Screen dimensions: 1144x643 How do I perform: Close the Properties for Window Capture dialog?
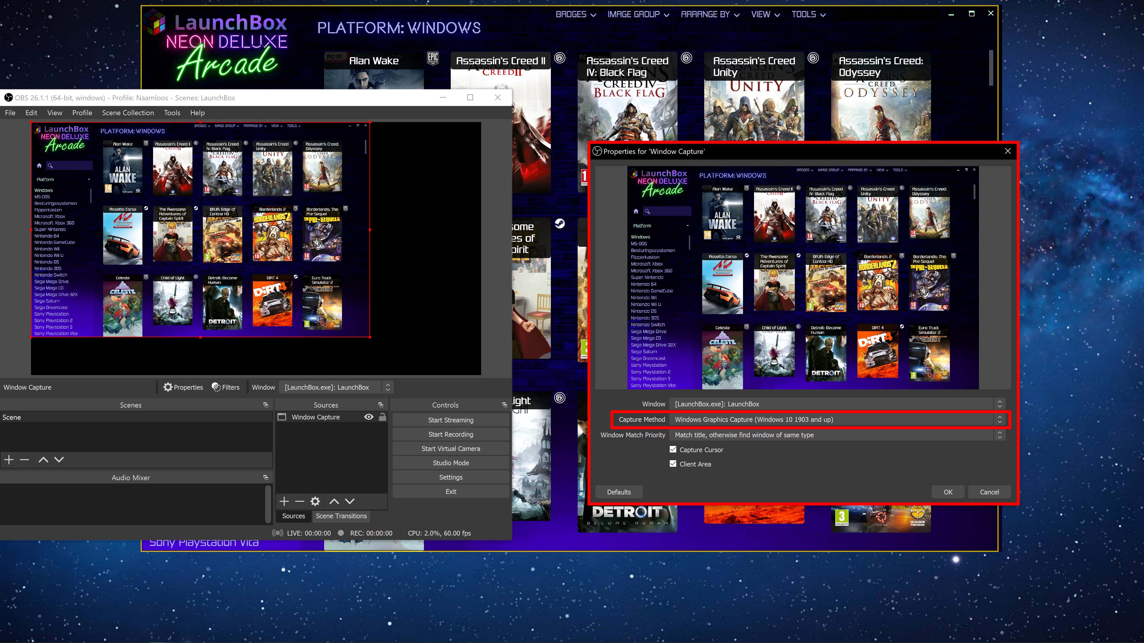(1008, 151)
